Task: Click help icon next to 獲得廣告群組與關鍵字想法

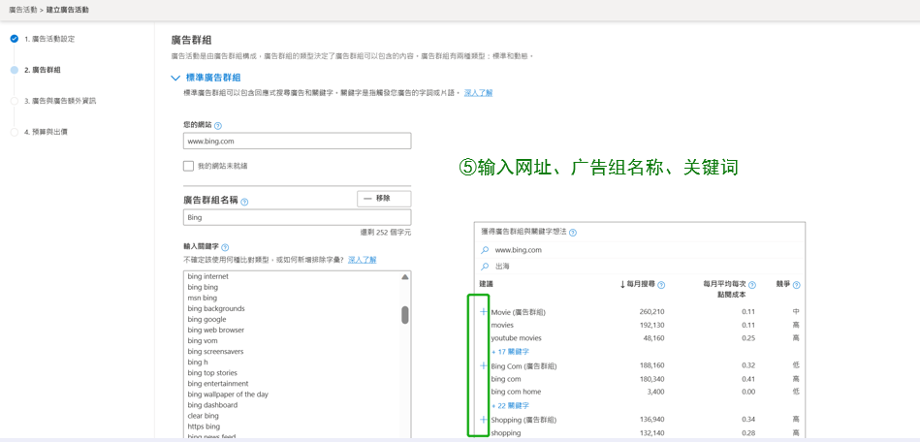Action: click(573, 233)
